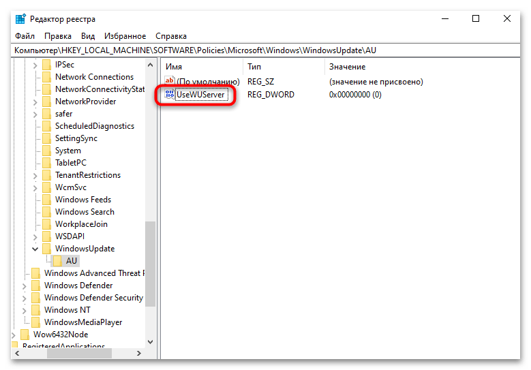531x370 pixels.
Task: Expand the TenantRestrictions tree node
Action: [x=35, y=175]
